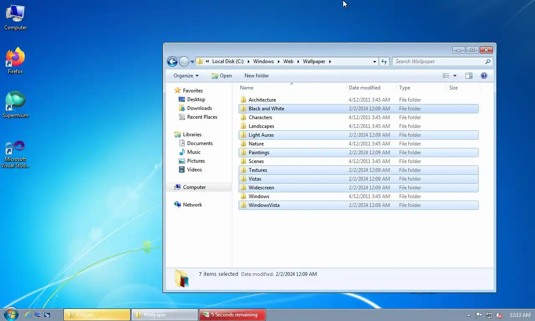
Task: Expand the address bar history dropdown
Action: click(x=374, y=61)
